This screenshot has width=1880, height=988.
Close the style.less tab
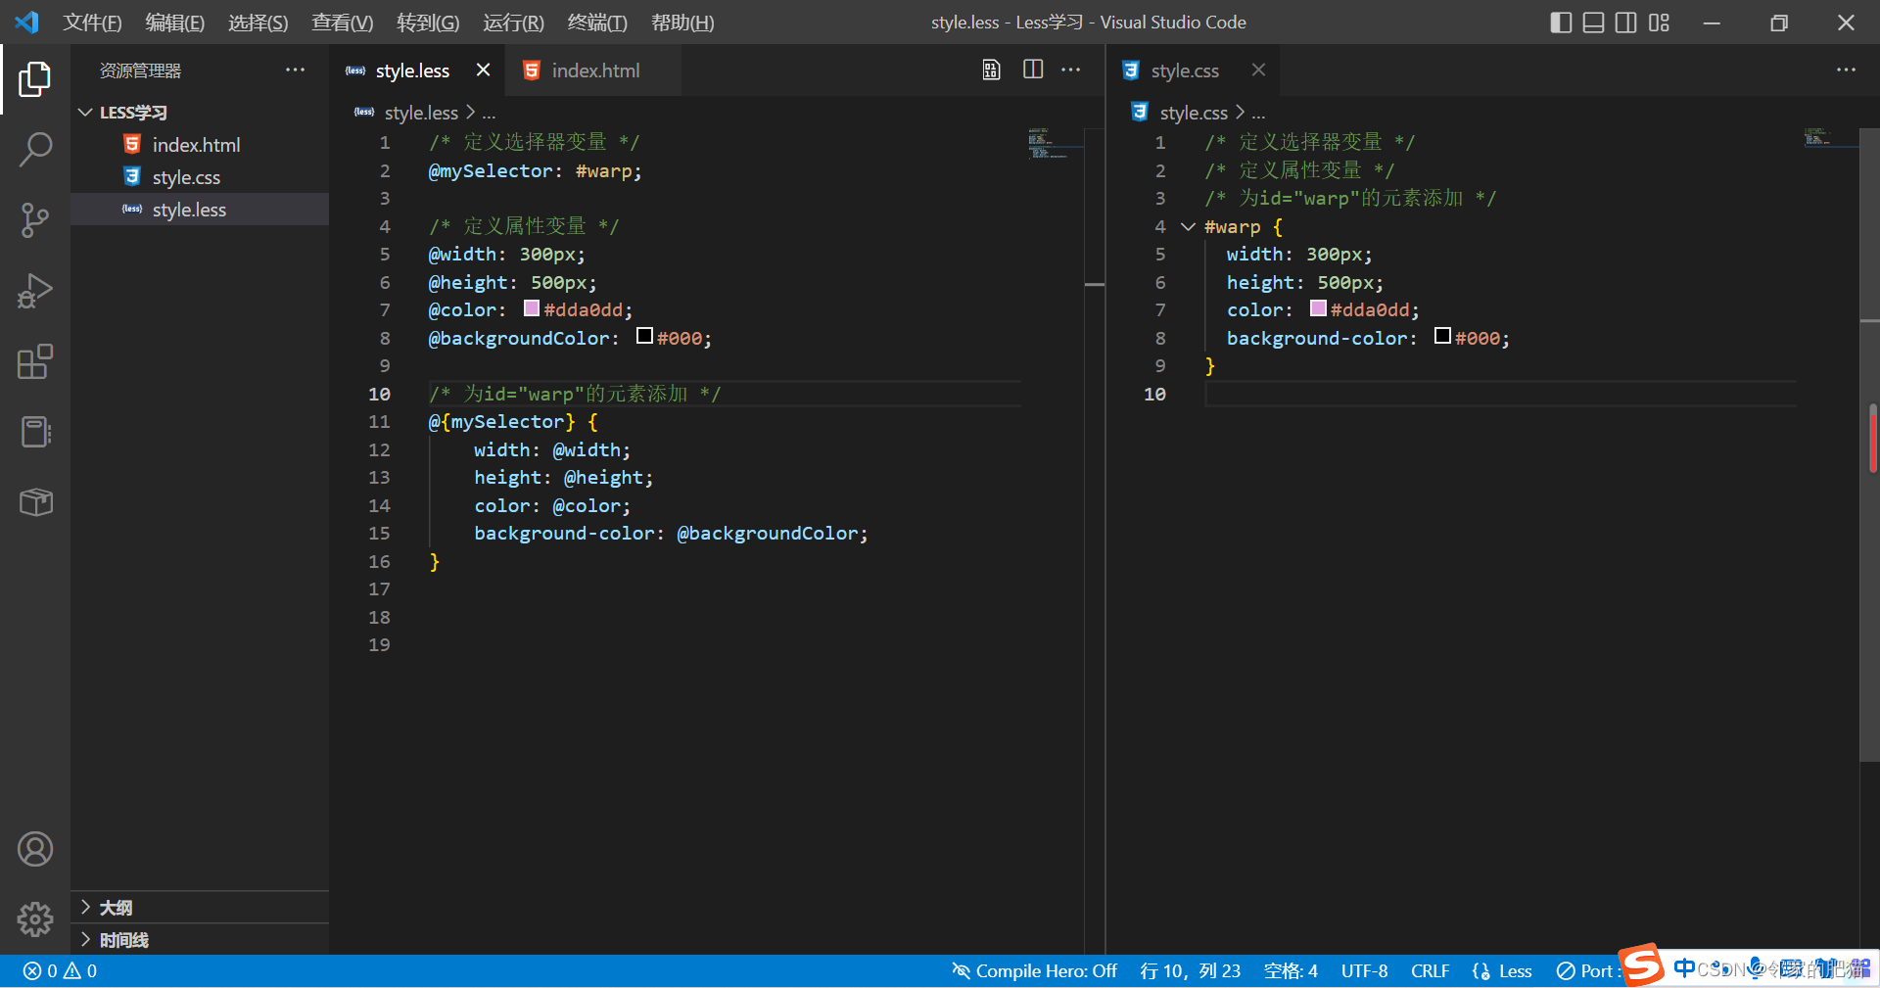point(483,70)
